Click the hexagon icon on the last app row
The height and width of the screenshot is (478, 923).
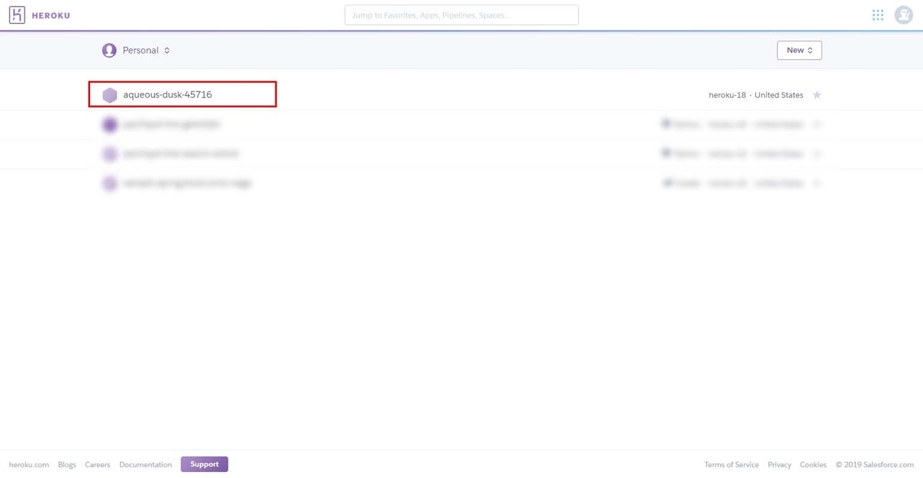[109, 183]
